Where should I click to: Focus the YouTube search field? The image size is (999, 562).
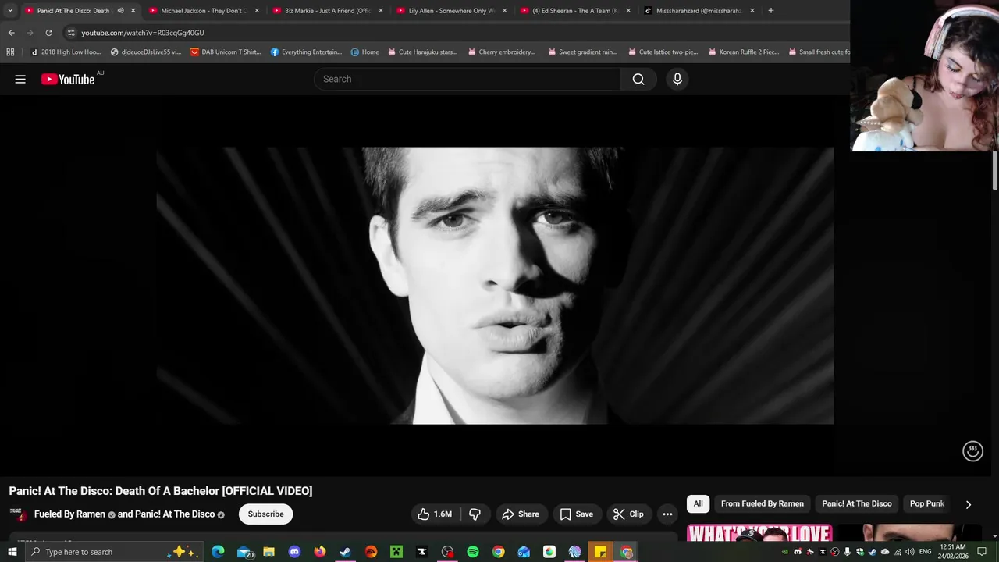[x=467, y=79]
